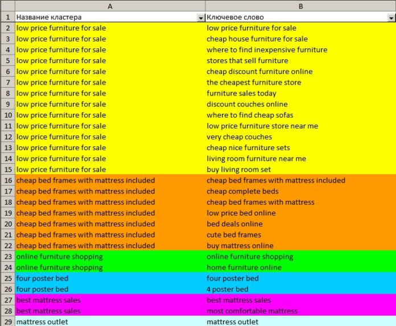Open the filter dropdown for Название кластера
This screenshot has width=396, height=326.
[200, 18]
